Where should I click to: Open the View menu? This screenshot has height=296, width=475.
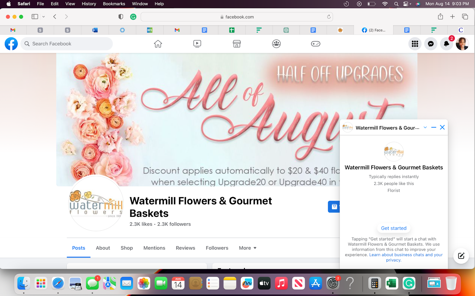click(x=70, y=4)
